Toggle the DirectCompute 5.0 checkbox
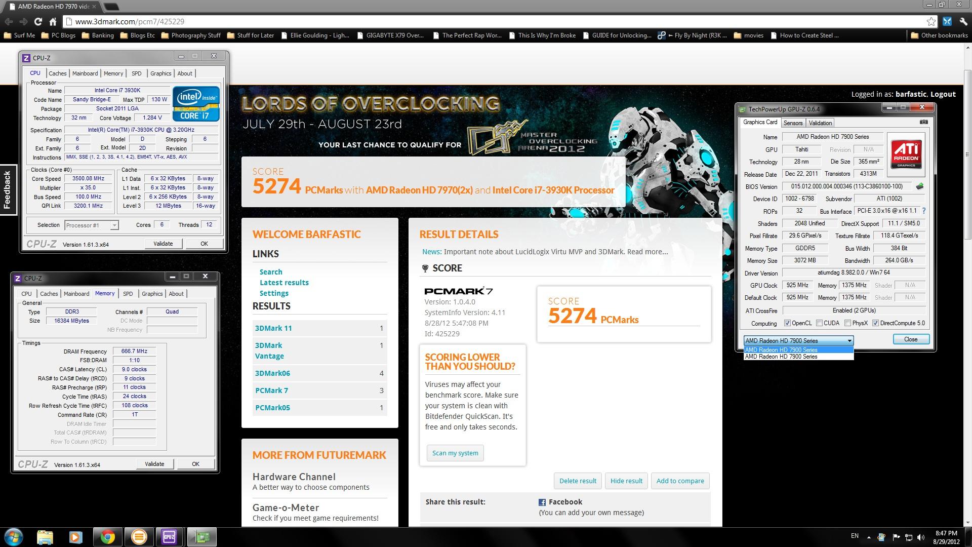972x547 pixels. 875,323
